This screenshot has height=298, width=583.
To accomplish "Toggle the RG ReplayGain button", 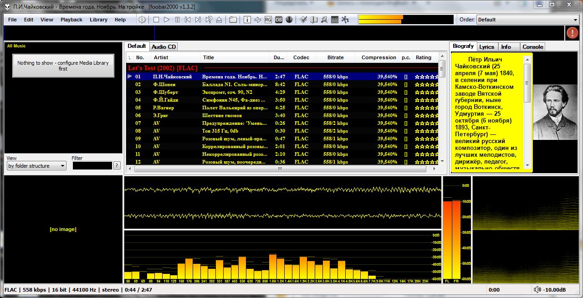I will tap(268, 20).
